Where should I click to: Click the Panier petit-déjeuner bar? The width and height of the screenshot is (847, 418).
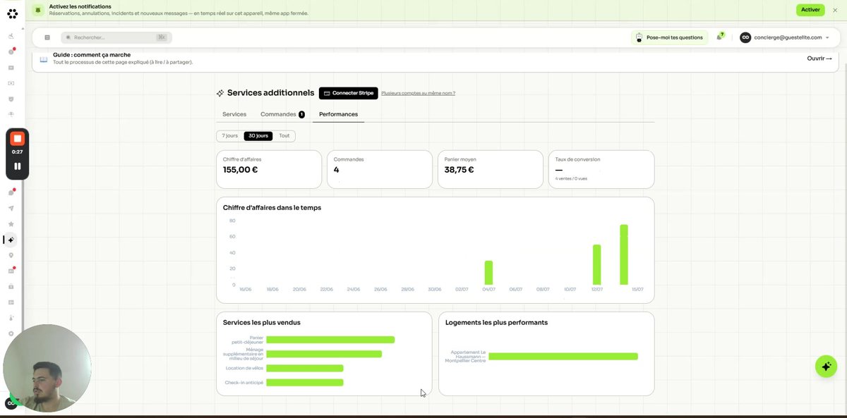(x=330, y=340)
